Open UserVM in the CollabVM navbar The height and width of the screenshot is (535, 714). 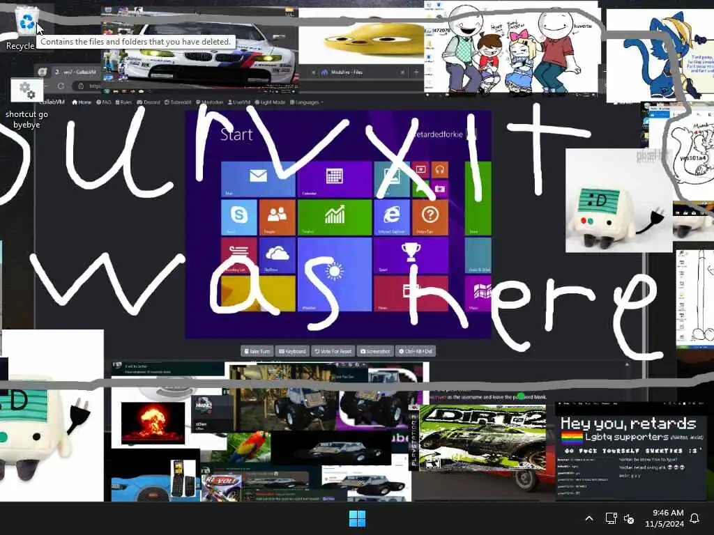click(x=239, y=102)
